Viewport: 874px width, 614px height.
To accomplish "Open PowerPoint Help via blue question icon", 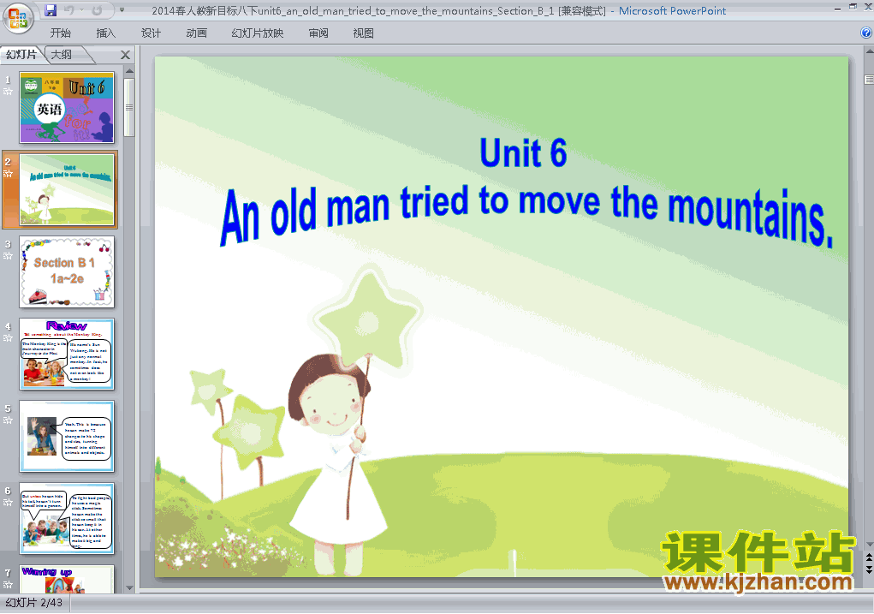I will 866,33.
